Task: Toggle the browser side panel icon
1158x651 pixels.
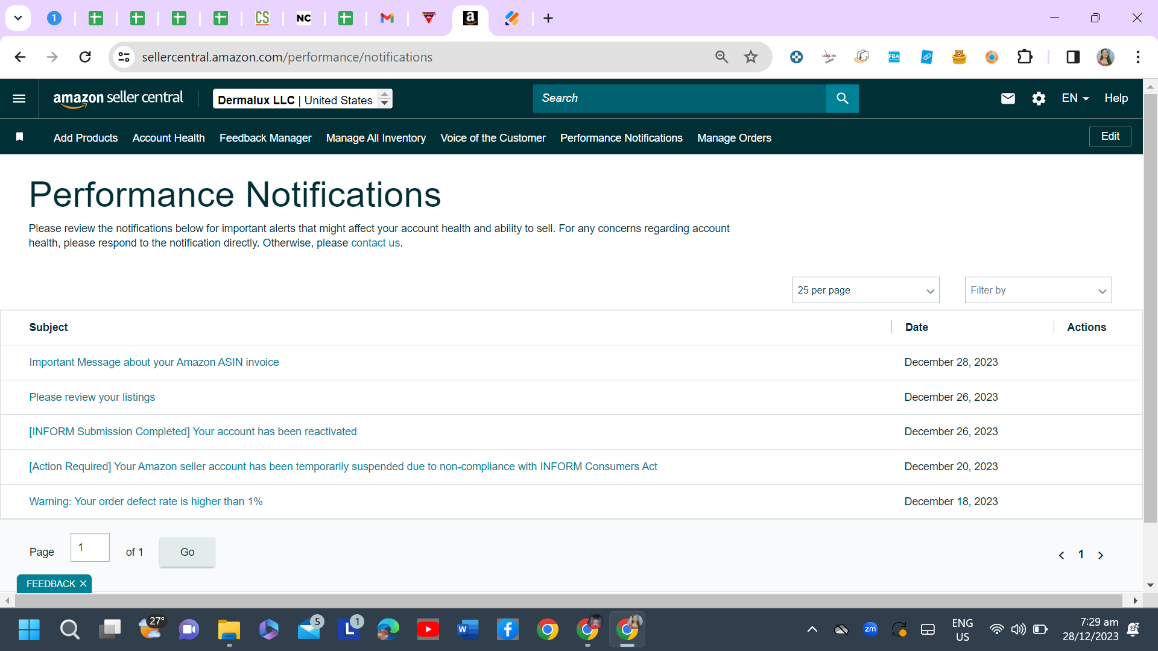Action: tap(1073, 57)
